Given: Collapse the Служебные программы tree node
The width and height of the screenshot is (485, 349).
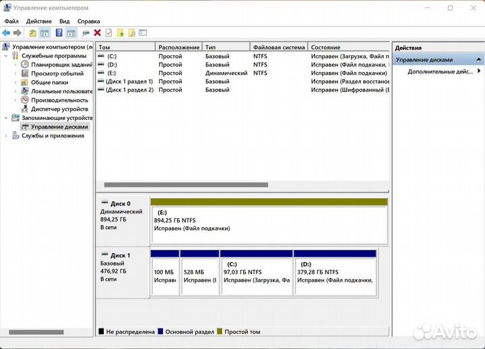Looking at the screenshot, I should (7, 56).
